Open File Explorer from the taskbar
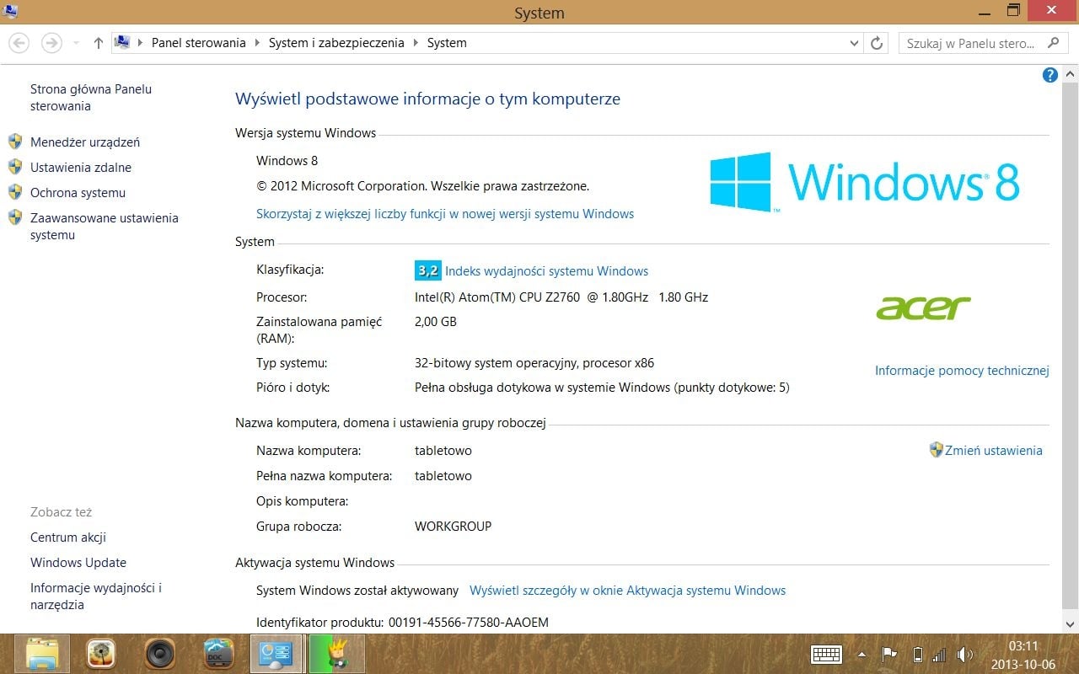 click(42, 654)
